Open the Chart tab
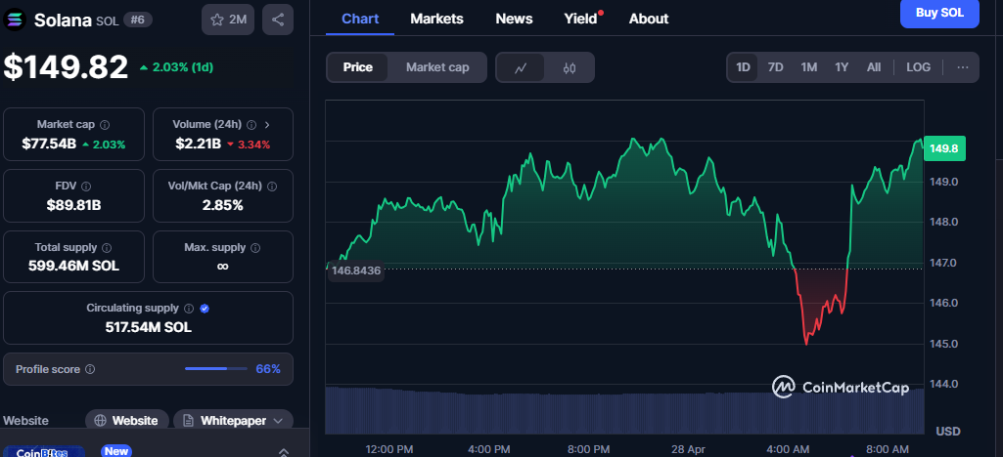The width and height of the screenshot is (1003, 457). click(360, 19)
